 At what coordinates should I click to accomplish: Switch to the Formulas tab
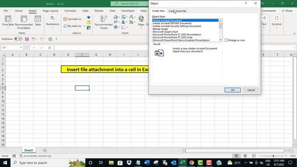click(70, 11)
